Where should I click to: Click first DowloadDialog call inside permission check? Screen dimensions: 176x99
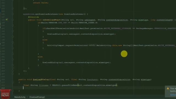[x=81, y=34]
